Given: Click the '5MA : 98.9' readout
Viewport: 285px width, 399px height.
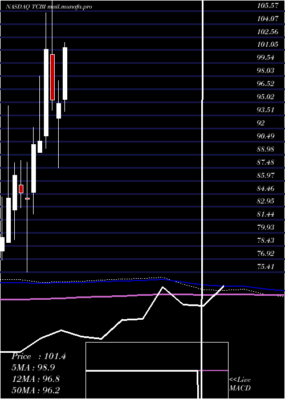Looking at the screenshot, I should 33,368.
